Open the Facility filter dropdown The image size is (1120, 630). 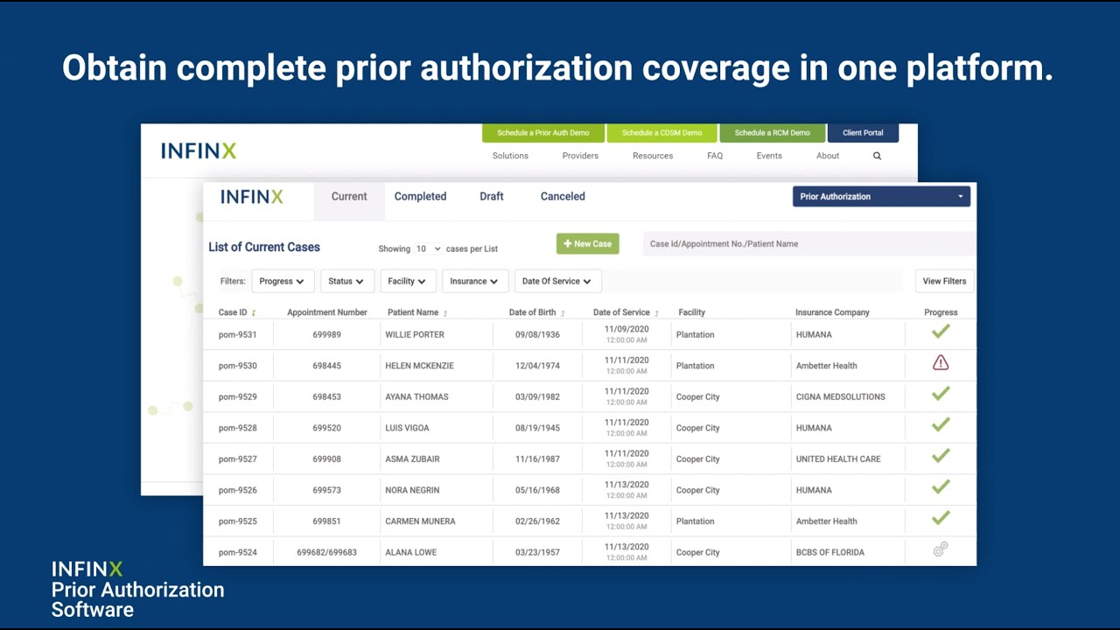click(407, 281)
